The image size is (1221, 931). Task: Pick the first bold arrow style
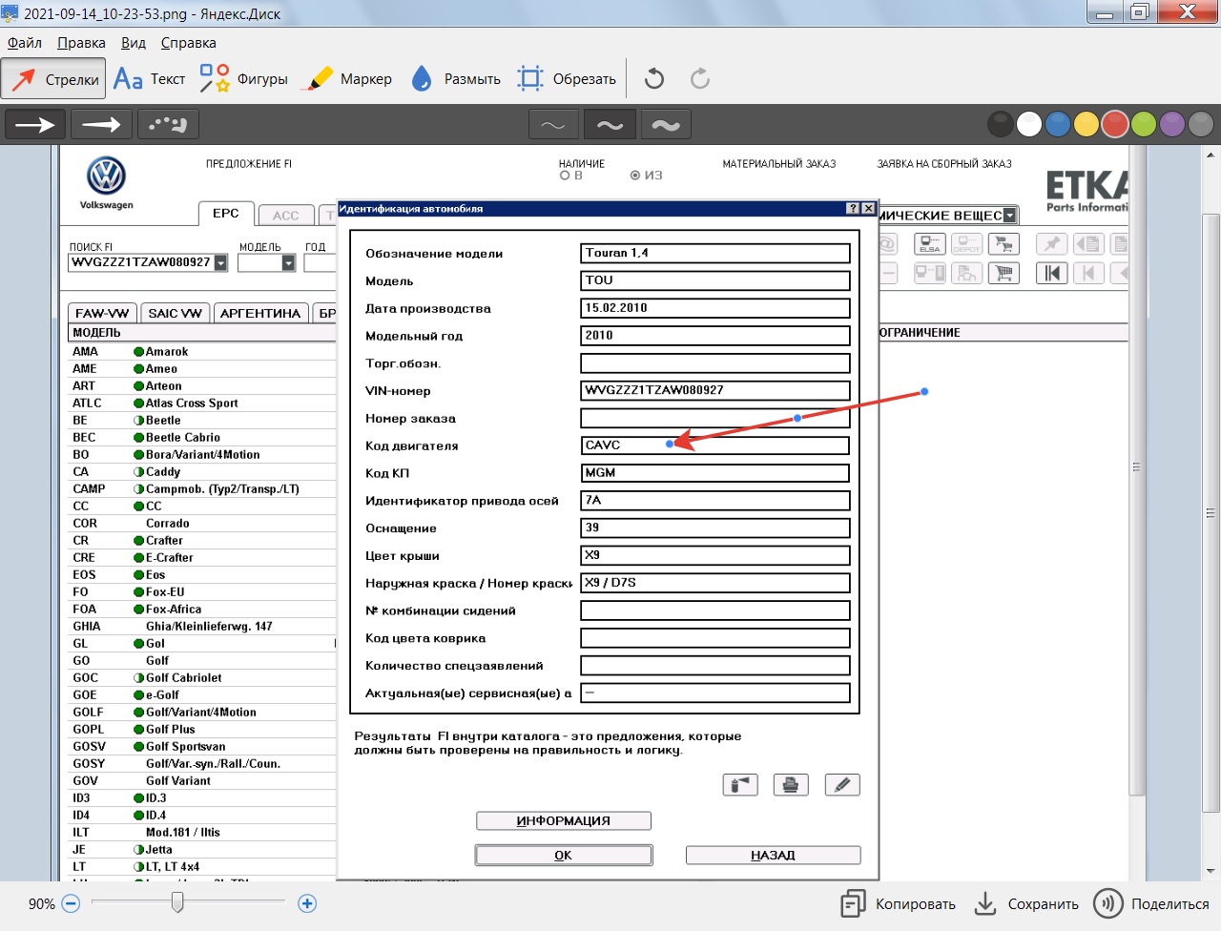click(35, 124)
